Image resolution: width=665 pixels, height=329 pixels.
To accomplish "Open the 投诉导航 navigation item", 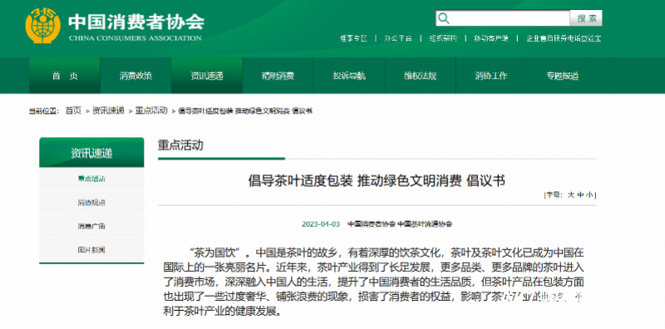I will click(349, 76).
